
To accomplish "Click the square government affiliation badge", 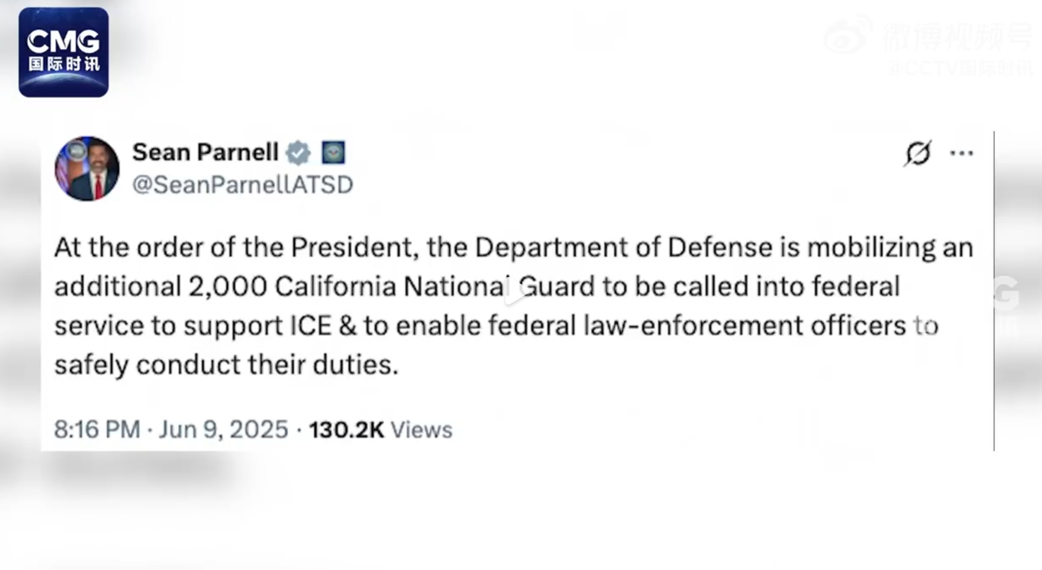I will (x=333, y=152).
